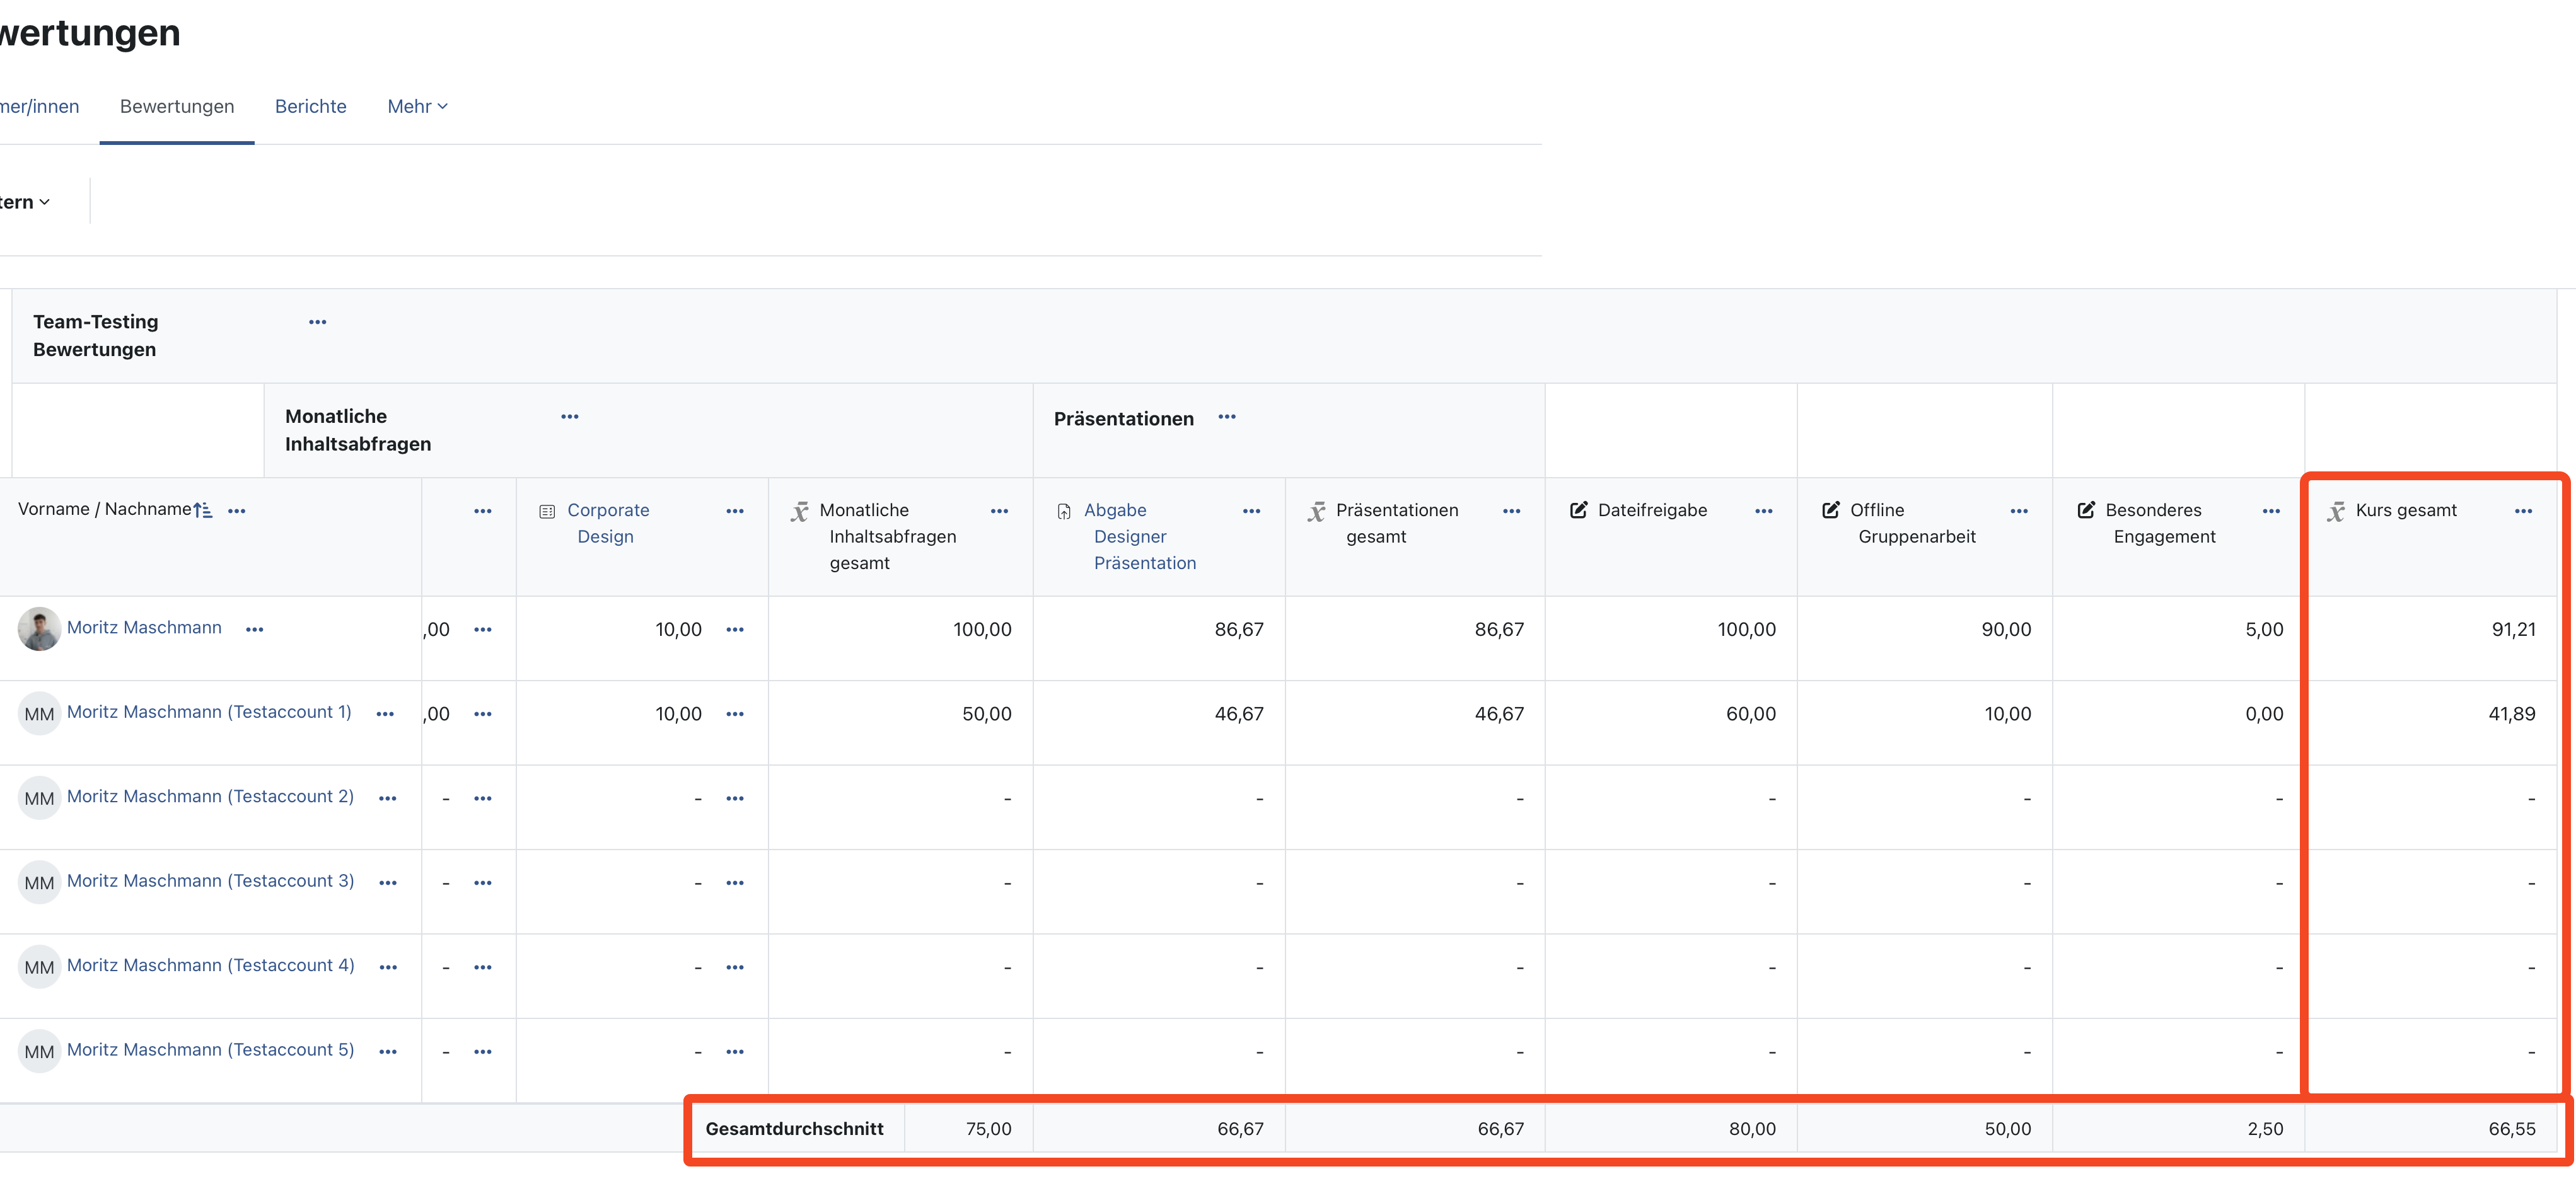Open three-dots menu for Besonderes Engagement column
The height and width of the screenshot is (1181, 2576).
[x=2271, y=511]
